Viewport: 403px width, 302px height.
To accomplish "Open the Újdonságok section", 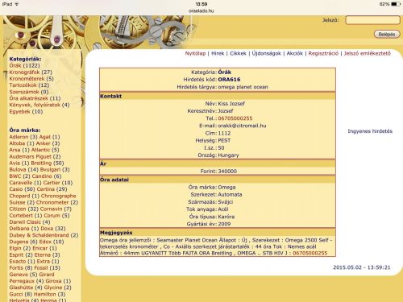I will coord(266,53).
